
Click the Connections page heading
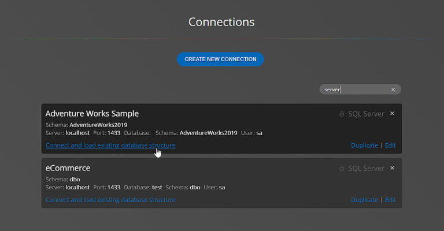(221, 22)
